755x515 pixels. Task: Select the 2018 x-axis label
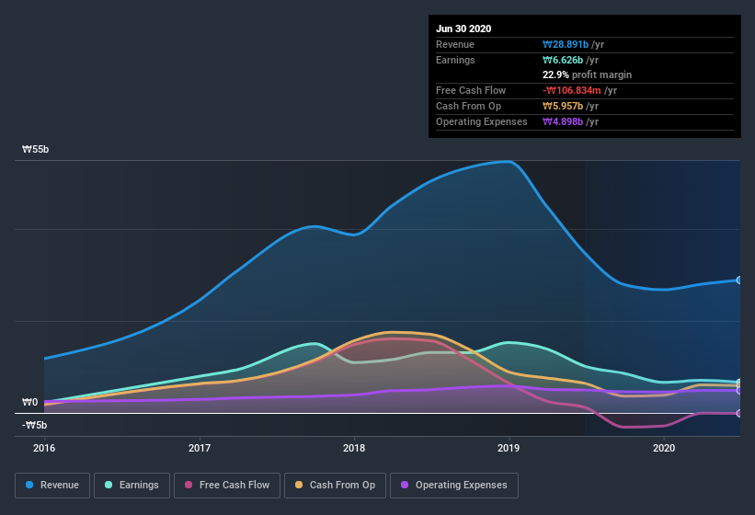point(354,448)
